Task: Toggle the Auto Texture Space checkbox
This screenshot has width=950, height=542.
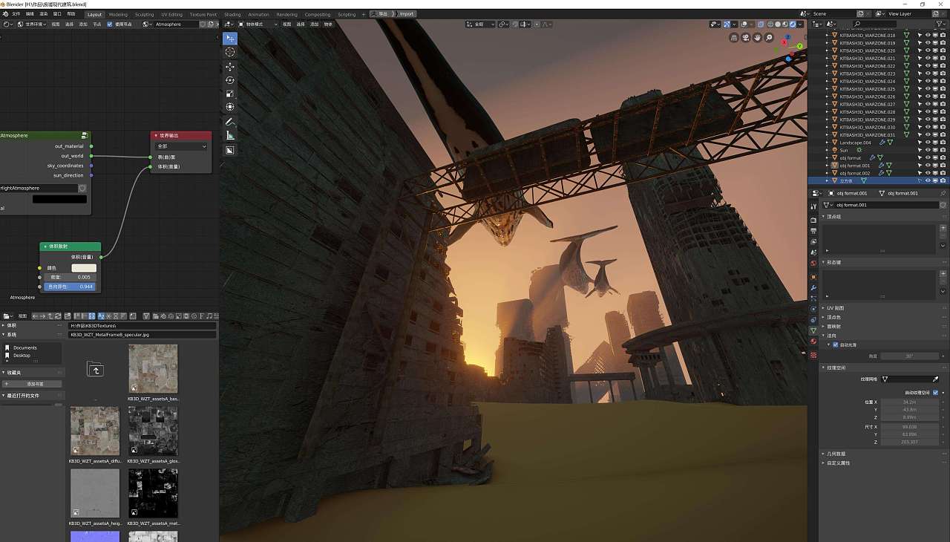Action: (x=935, y=392)
